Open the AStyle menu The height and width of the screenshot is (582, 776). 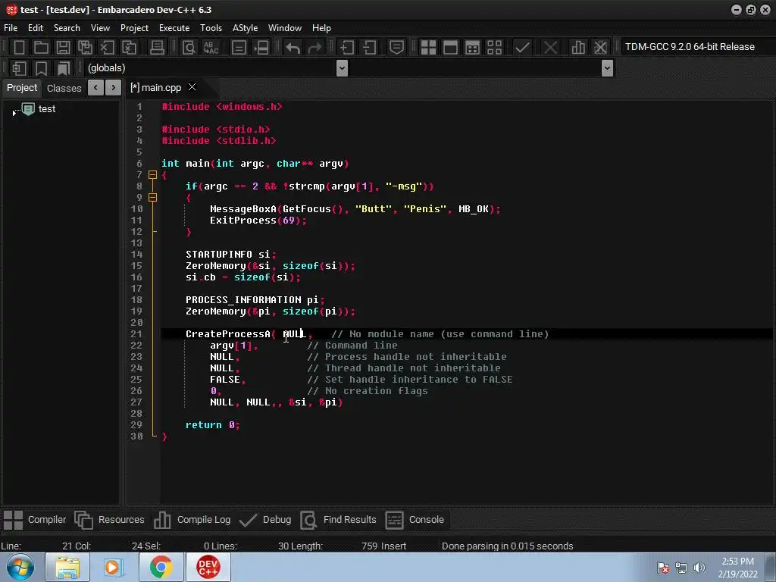click(245, 28)
